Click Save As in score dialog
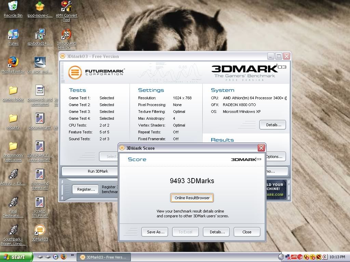Screen dimensions: 350x262 point(156,232)
